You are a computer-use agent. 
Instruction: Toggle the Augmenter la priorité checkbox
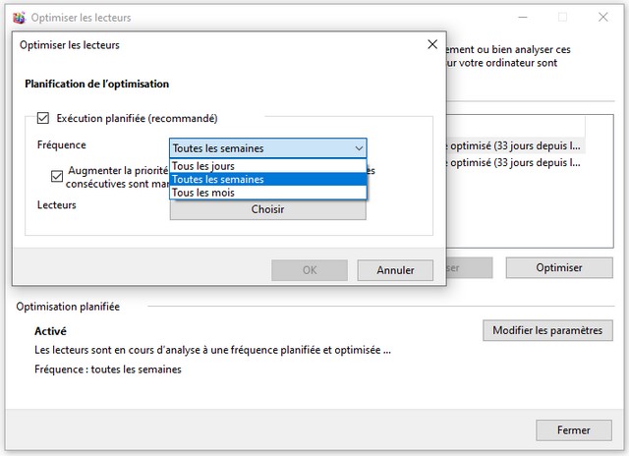[x=57, y=176]
